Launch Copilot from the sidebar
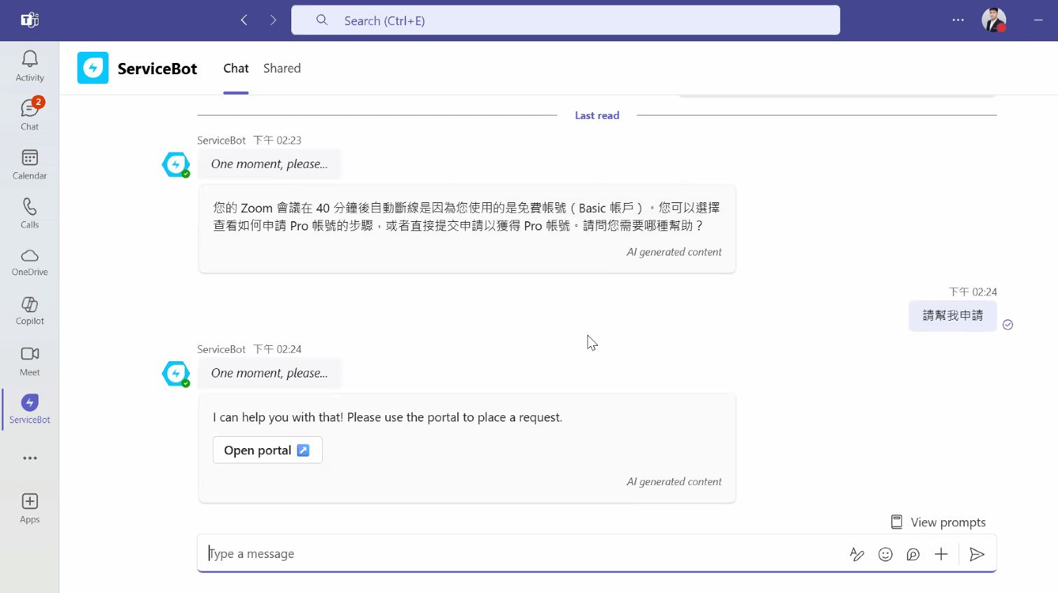1058x593 pixels. [29, 311]
